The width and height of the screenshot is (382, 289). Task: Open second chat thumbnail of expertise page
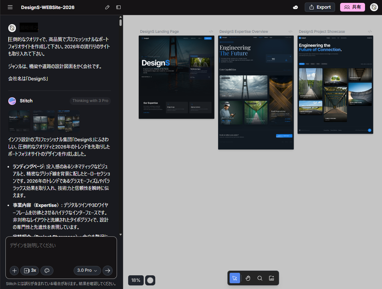44,121
